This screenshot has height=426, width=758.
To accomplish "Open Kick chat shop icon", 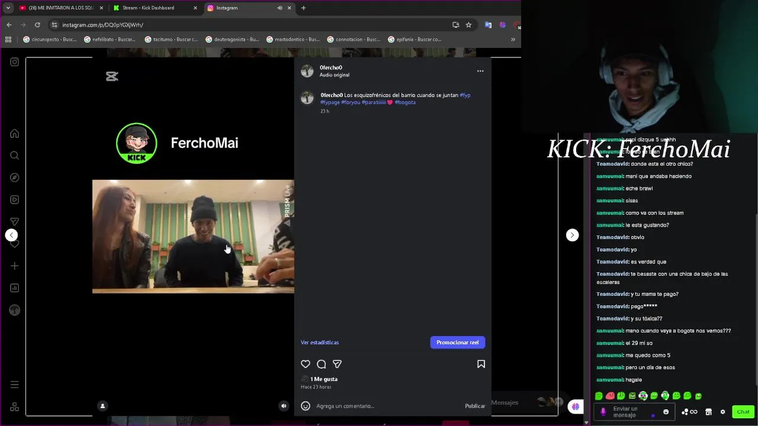I will tap(708, 412).
